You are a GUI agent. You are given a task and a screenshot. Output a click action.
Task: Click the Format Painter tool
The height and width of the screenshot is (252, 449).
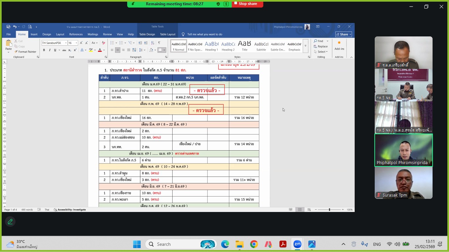25,52
